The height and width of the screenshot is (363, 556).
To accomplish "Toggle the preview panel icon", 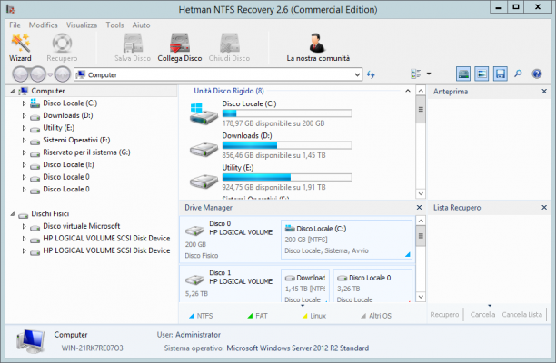I will click(482, 74).
